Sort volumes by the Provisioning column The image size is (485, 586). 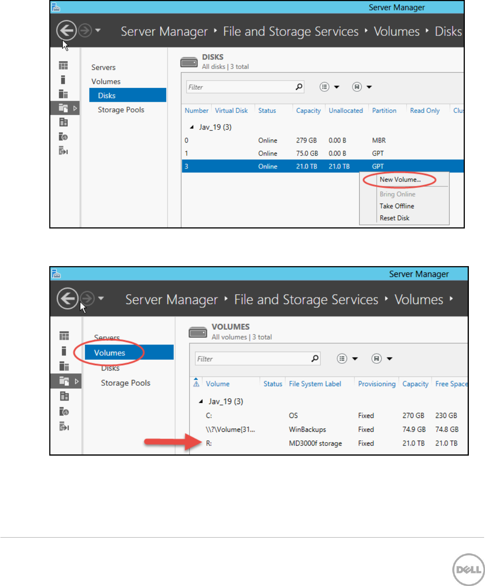click(x=377, y=384)
